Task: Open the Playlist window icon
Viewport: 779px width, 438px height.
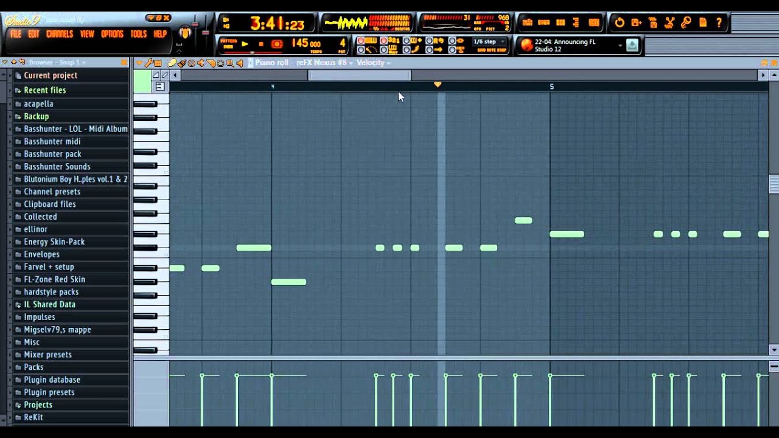Action: tap(528, 23)
